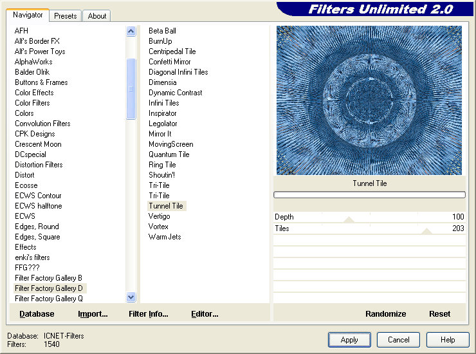This screenshot has height=354, width=476.
Task: Choose the Centripedal Tile filter
Action: click(172, 51)
